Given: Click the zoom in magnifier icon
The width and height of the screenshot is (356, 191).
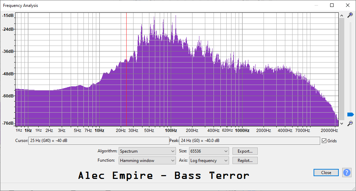Looking at the screenshot, I should pos(350,15).
